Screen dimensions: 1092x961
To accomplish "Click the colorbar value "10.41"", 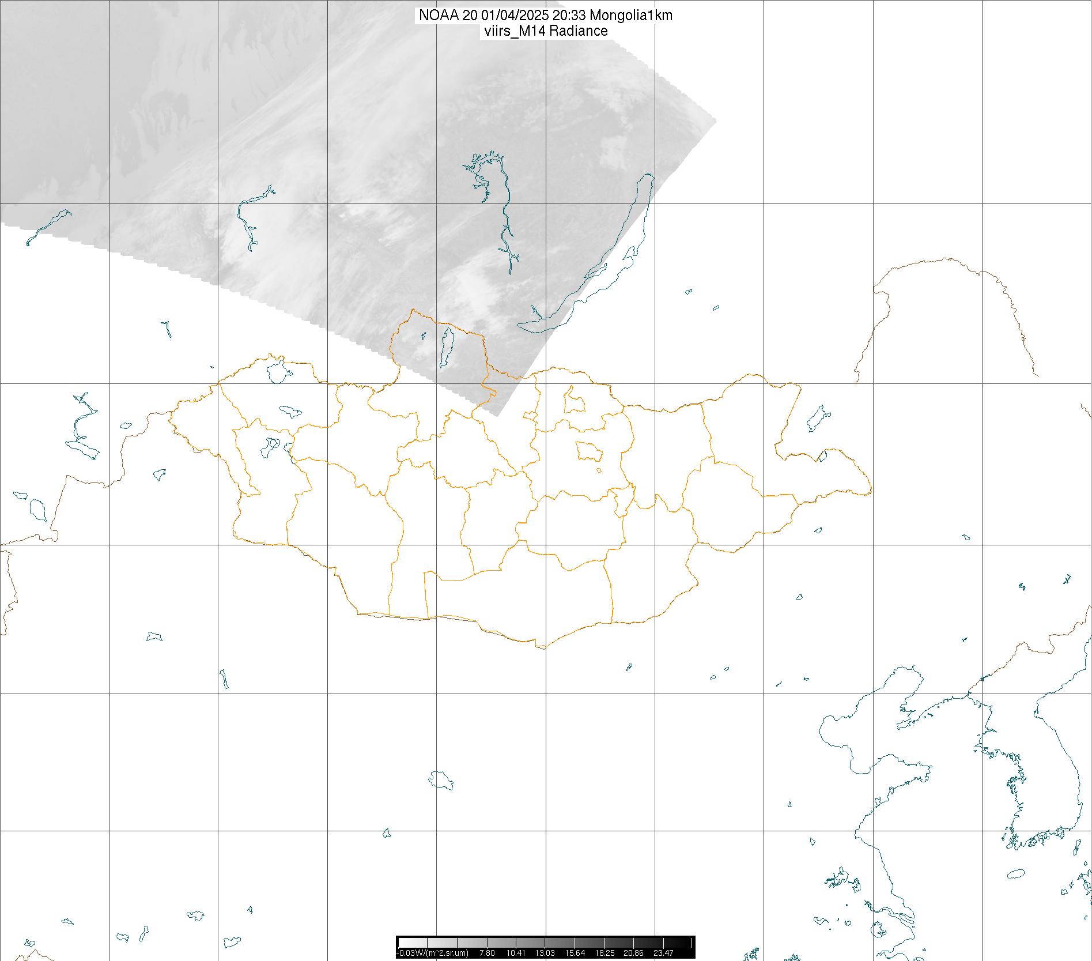I will point(516,953).
